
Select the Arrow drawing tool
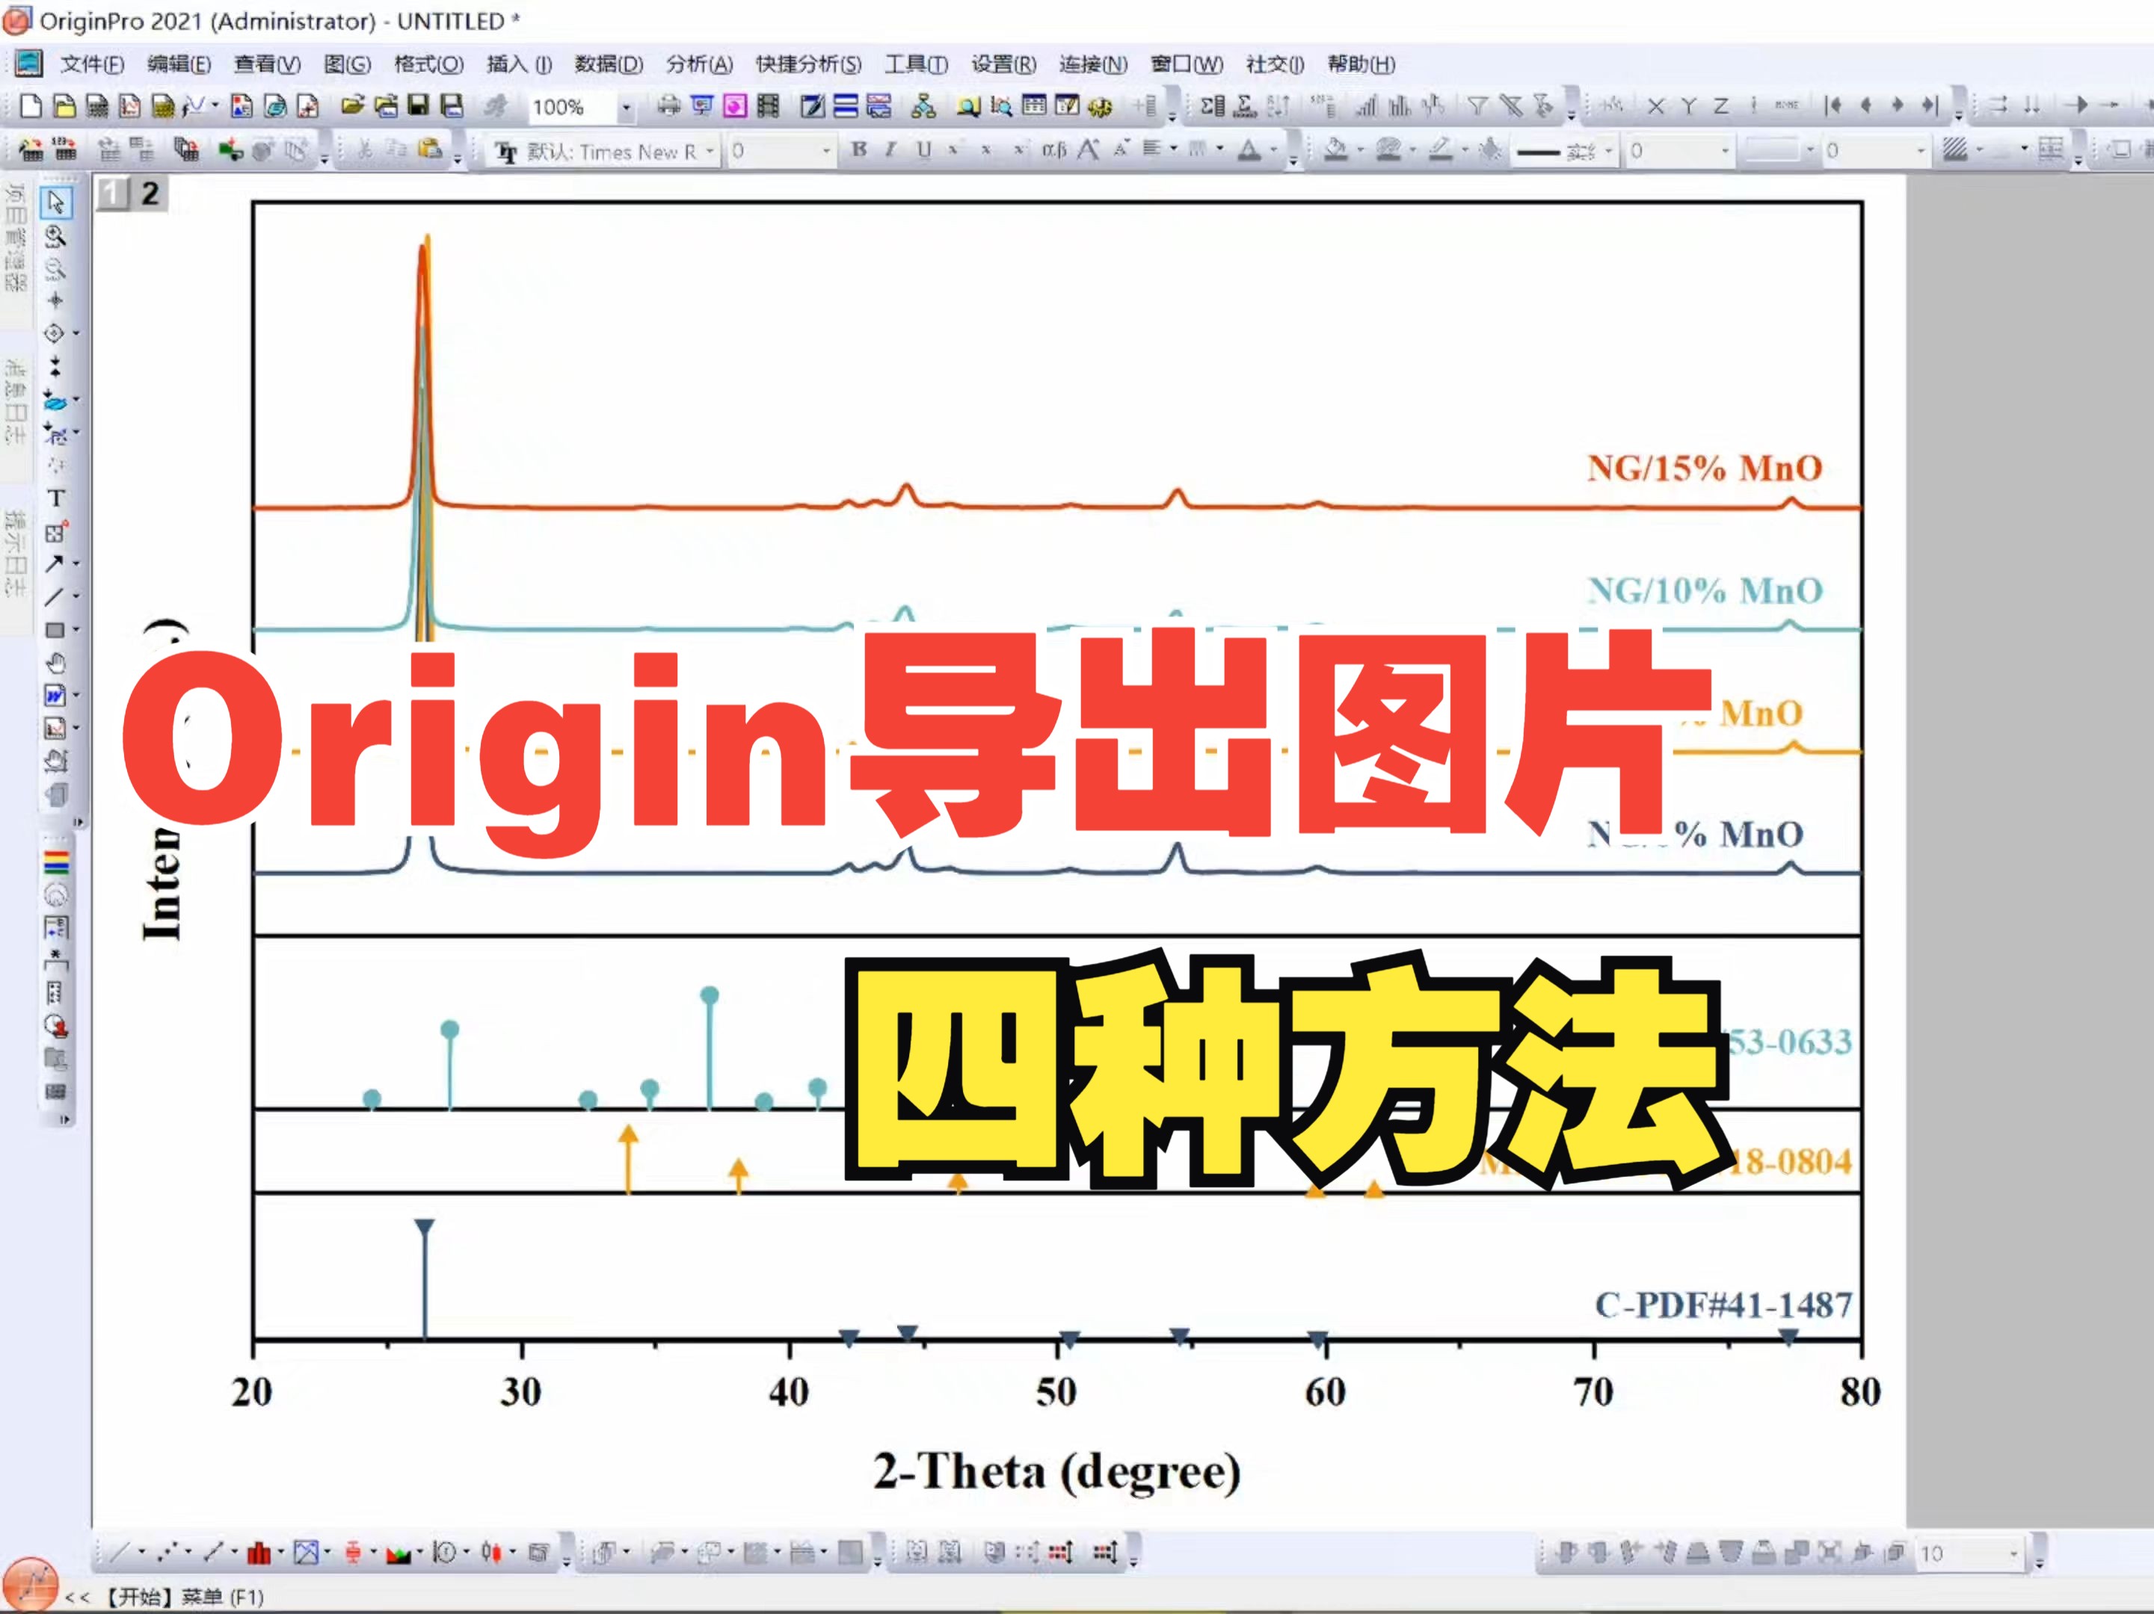[55, 563]
